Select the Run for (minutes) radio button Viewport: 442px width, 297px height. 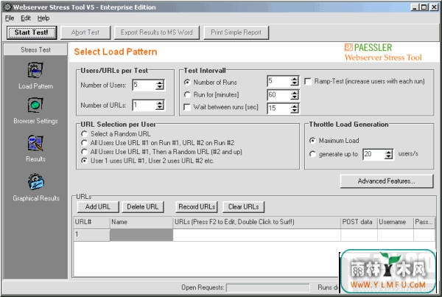coord(187,94)
